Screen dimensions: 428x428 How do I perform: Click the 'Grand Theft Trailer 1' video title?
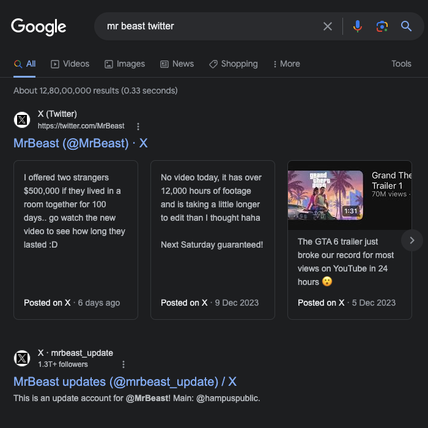pos(391,180)
